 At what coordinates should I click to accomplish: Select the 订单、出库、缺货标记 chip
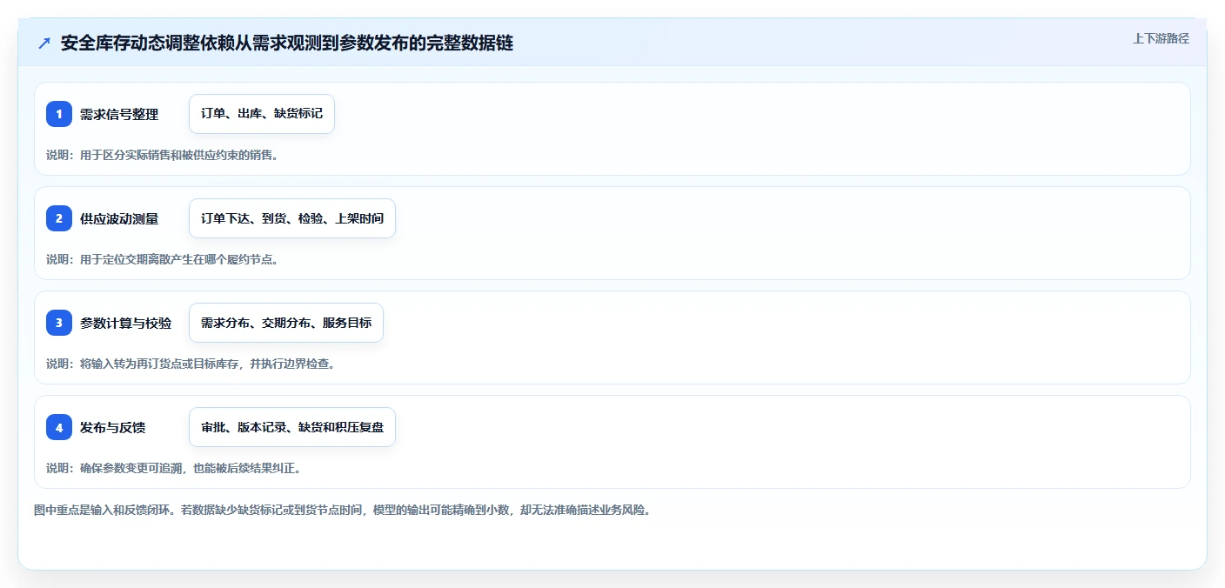point(262,114)
